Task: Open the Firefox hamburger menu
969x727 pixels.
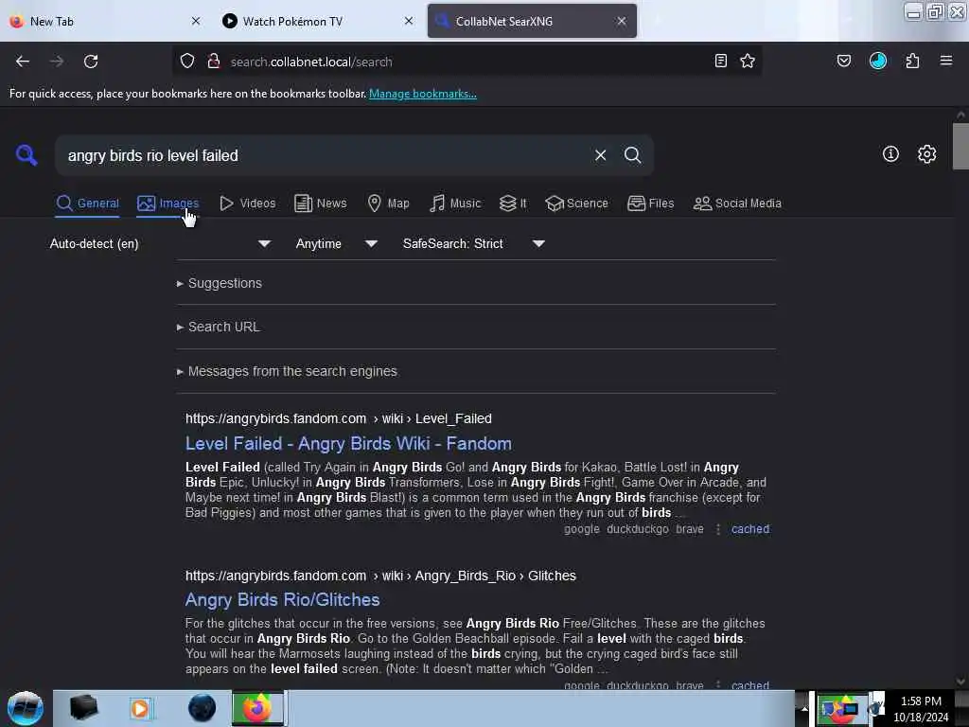Action: pos(946,61)
